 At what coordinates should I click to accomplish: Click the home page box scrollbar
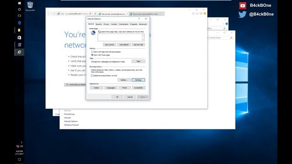143,37
